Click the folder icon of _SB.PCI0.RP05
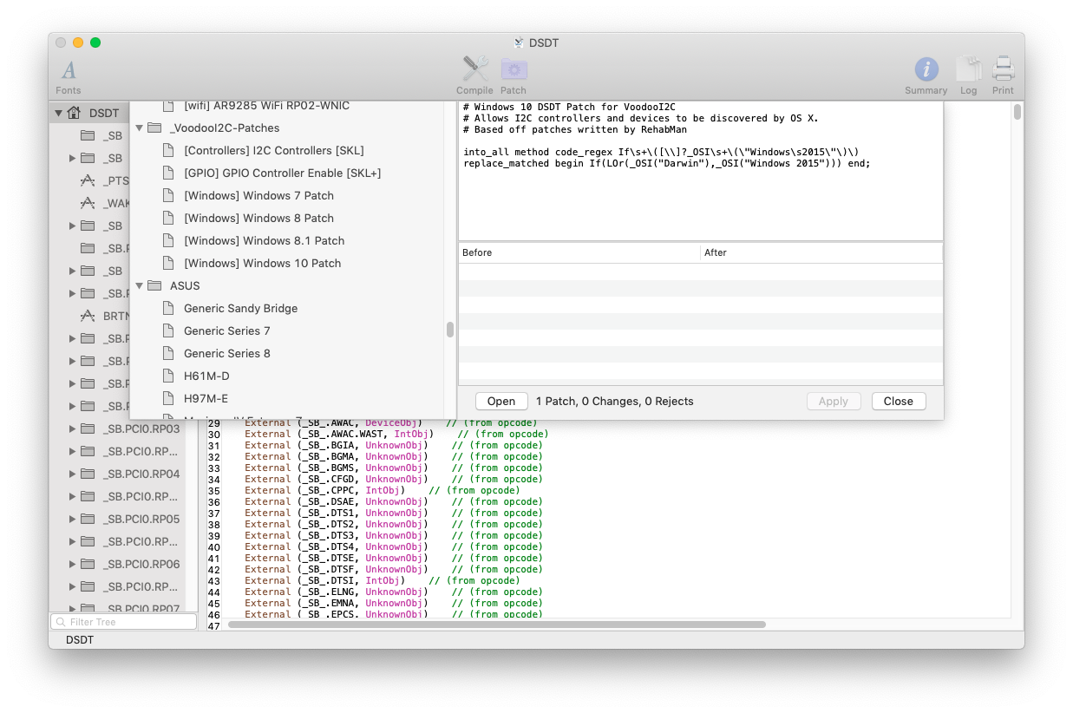1073x713 pixels. tap(88, 519)
